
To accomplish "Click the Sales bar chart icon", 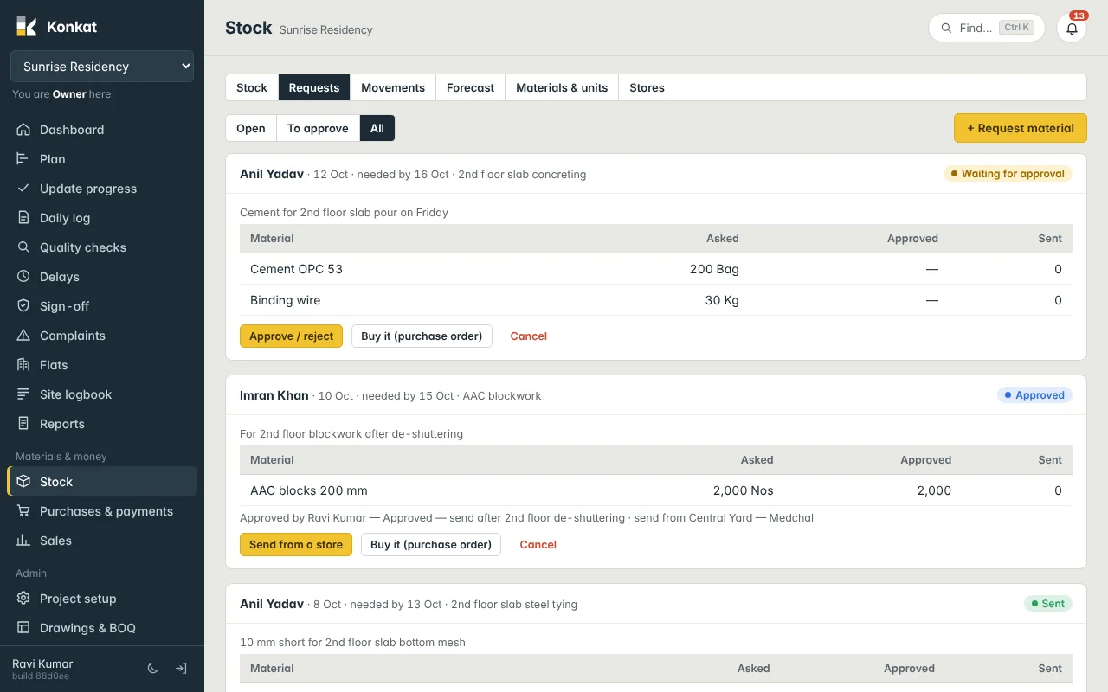I will 23,541.
